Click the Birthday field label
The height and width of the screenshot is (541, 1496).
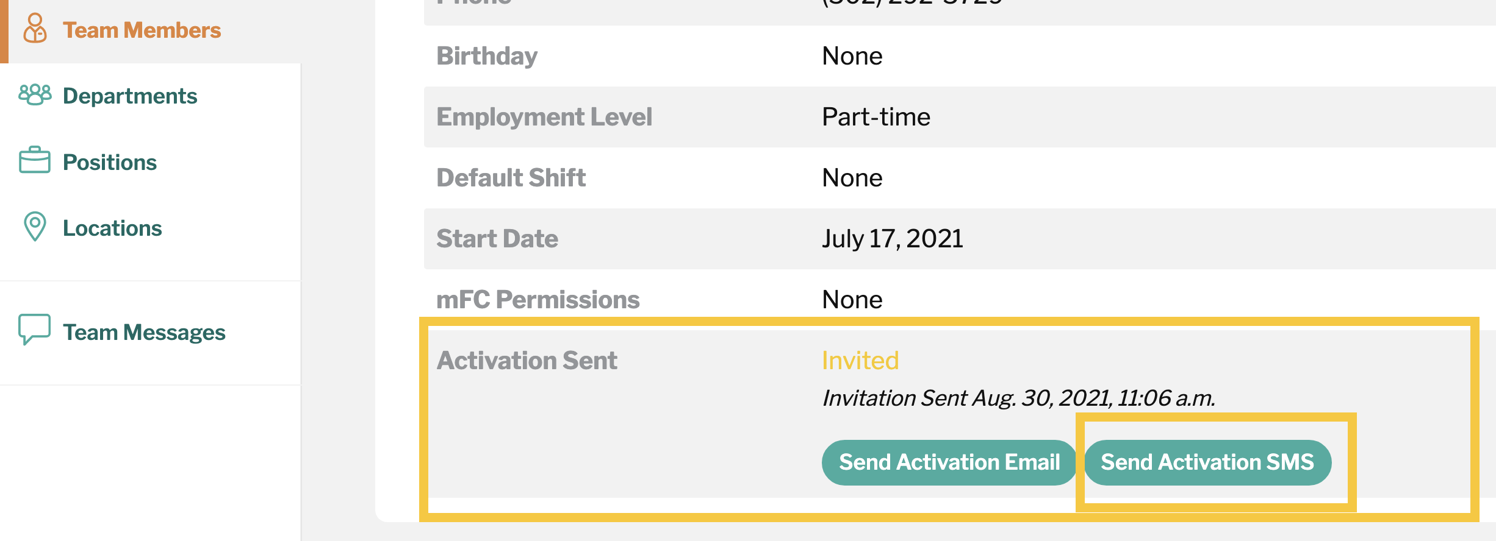(x=487, y=56)
